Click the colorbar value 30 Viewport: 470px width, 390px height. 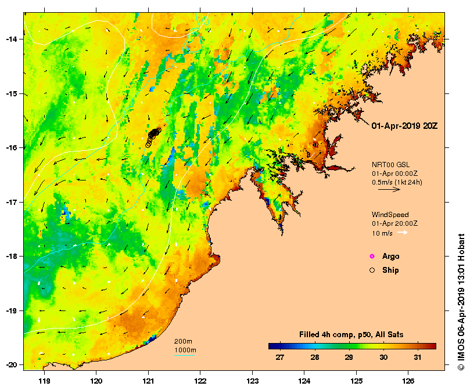click(x=383, y=357)
